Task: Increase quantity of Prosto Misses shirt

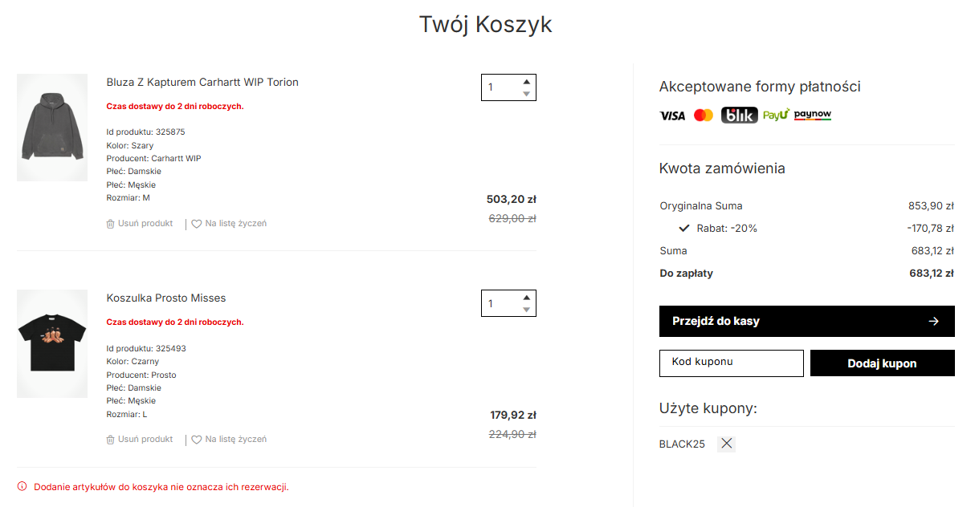Action: pyautogui.click(x=527, y=298)
